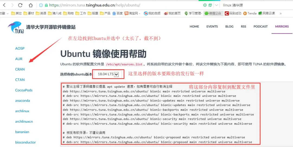
Task: Select CRAN in the sidebar
Action: [20, 69]
